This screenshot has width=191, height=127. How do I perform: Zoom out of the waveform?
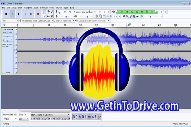[x=127, y=16]
